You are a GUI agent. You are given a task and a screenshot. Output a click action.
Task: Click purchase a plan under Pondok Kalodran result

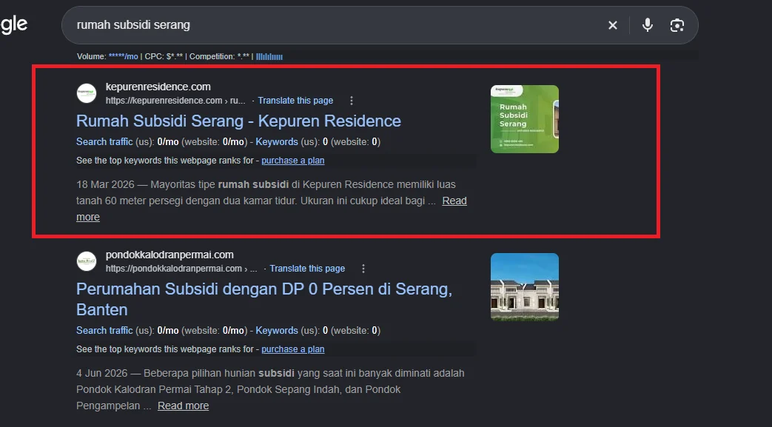[293, 349]
